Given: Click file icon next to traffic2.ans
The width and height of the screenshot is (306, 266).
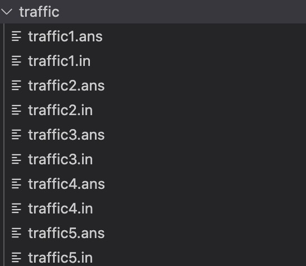Looking at the screenshot, I should (x=16, y=85).
